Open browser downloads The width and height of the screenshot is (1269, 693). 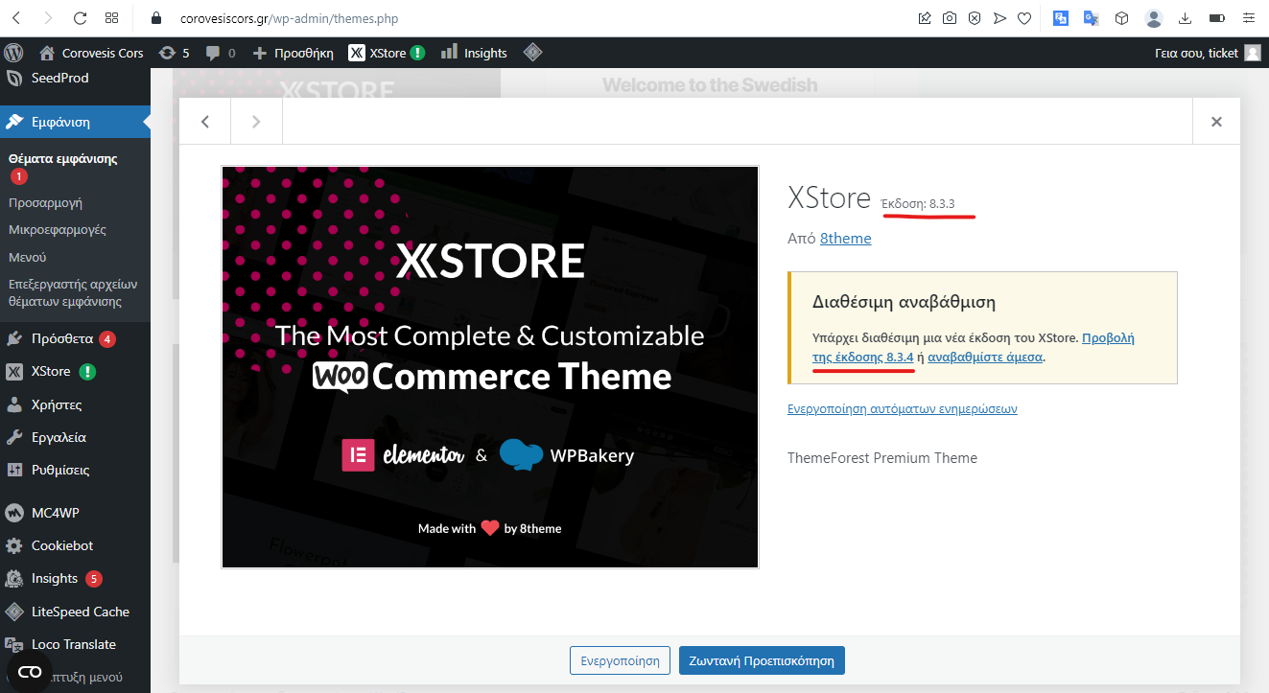click(1185, 18)
